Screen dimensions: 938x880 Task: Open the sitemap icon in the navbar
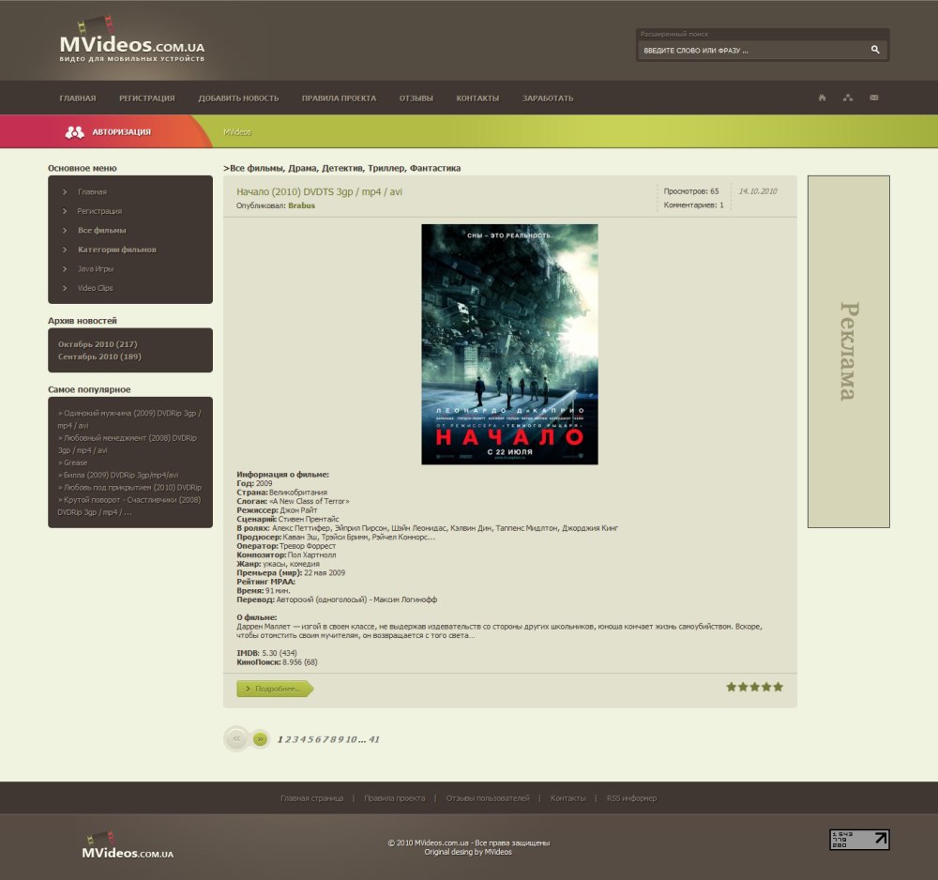tap(848, 98)
